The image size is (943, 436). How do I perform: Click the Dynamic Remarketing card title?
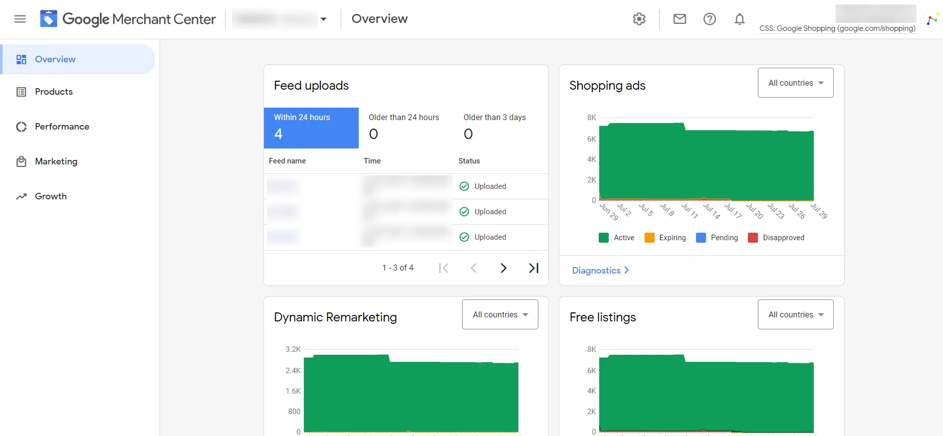tap(335, 317)
